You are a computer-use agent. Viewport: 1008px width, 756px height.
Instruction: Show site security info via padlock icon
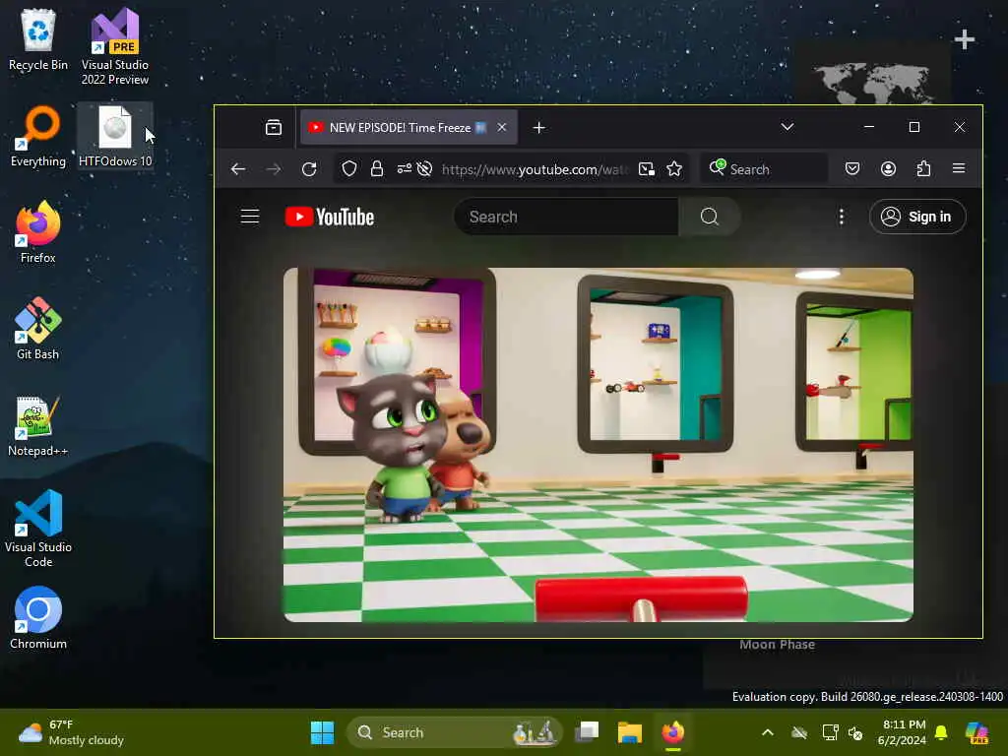377,169
